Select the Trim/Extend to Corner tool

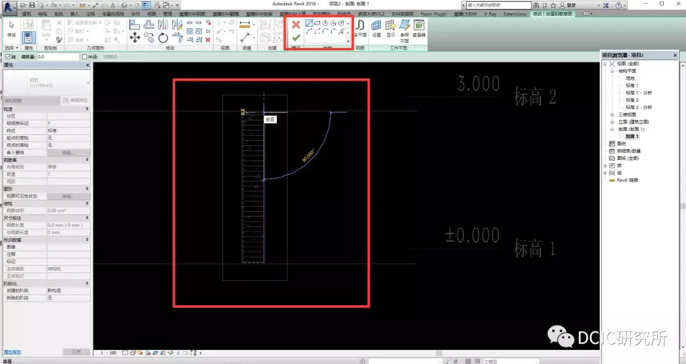point(177,38)
